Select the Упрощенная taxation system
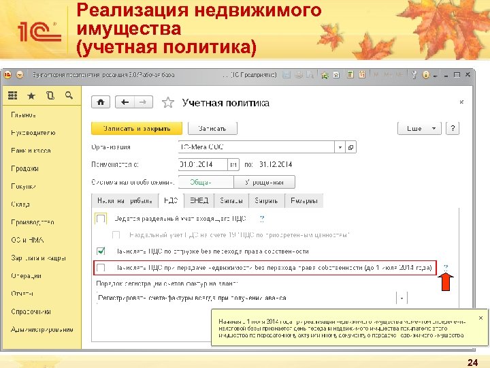This screenshot has width=490, height=368. click(x=264, y=182)
